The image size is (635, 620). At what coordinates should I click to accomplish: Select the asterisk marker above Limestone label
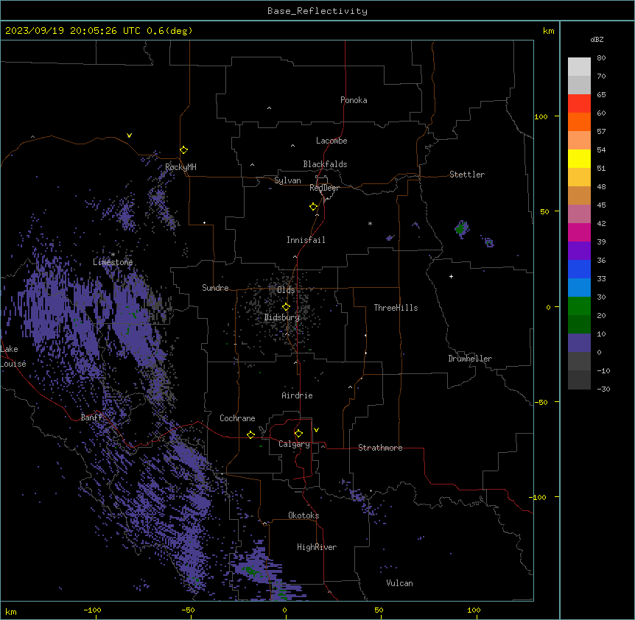pyautogui.click(x=113, y=255)
